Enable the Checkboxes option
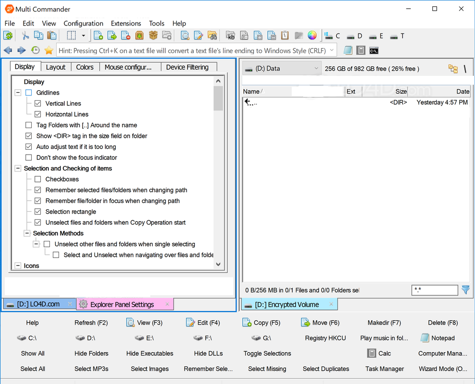This screenshot has height=384, width=475. point(37,179)
